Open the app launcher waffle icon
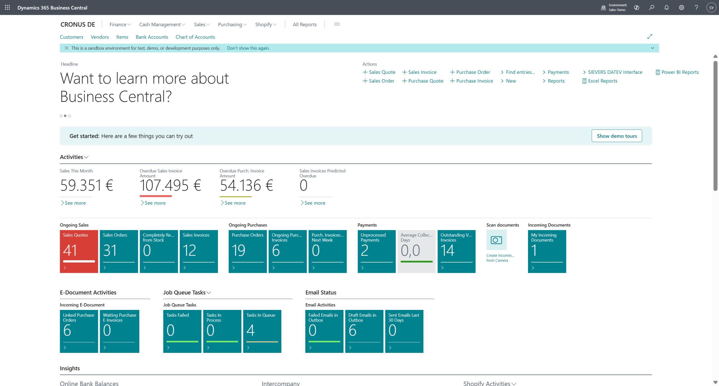The image size is (719, 386). (x=8, y=8)
